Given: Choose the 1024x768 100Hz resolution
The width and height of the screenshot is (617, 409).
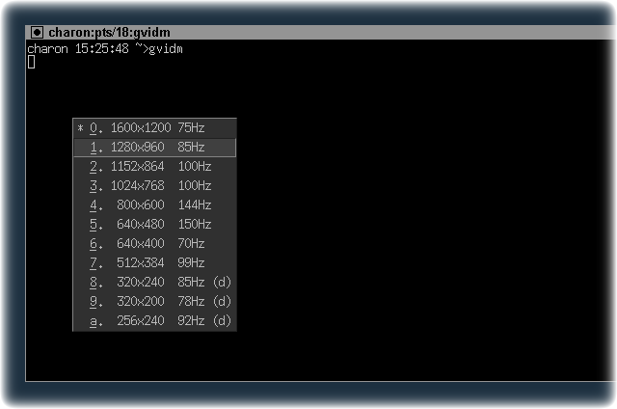Looking at the screenshot, I should click(x=154, y=186).
